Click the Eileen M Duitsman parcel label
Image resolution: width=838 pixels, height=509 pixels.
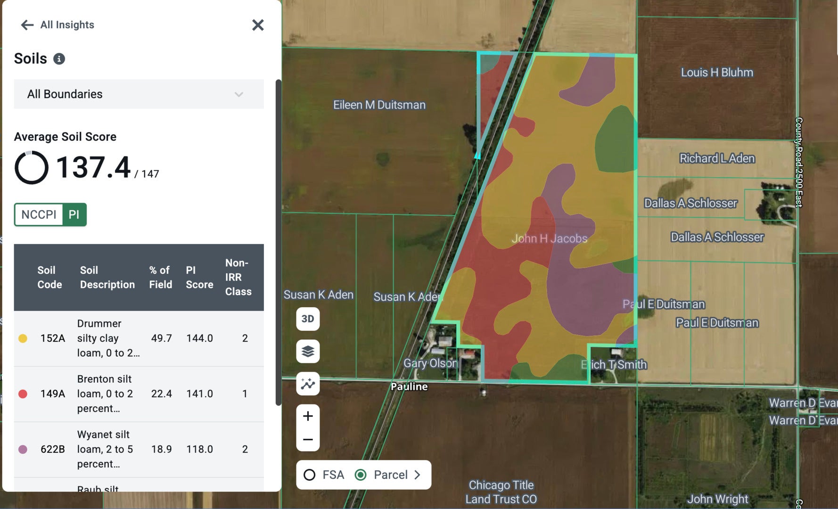coord(379,105)
